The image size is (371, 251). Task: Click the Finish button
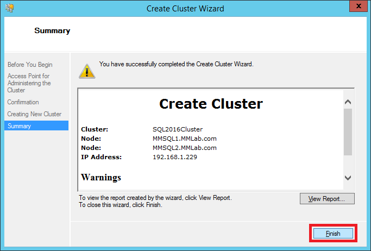333,234
